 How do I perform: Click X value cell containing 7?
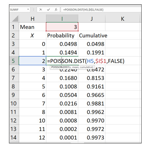33,103
